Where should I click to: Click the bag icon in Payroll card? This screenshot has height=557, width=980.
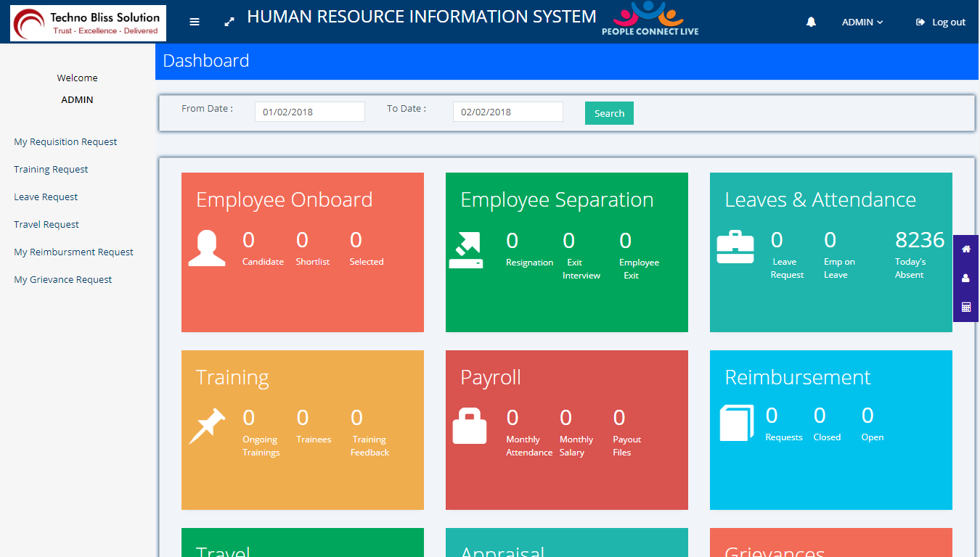(470, 426)
